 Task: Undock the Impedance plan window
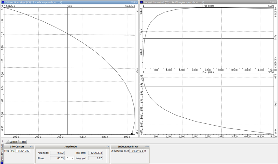coord(132,2)
